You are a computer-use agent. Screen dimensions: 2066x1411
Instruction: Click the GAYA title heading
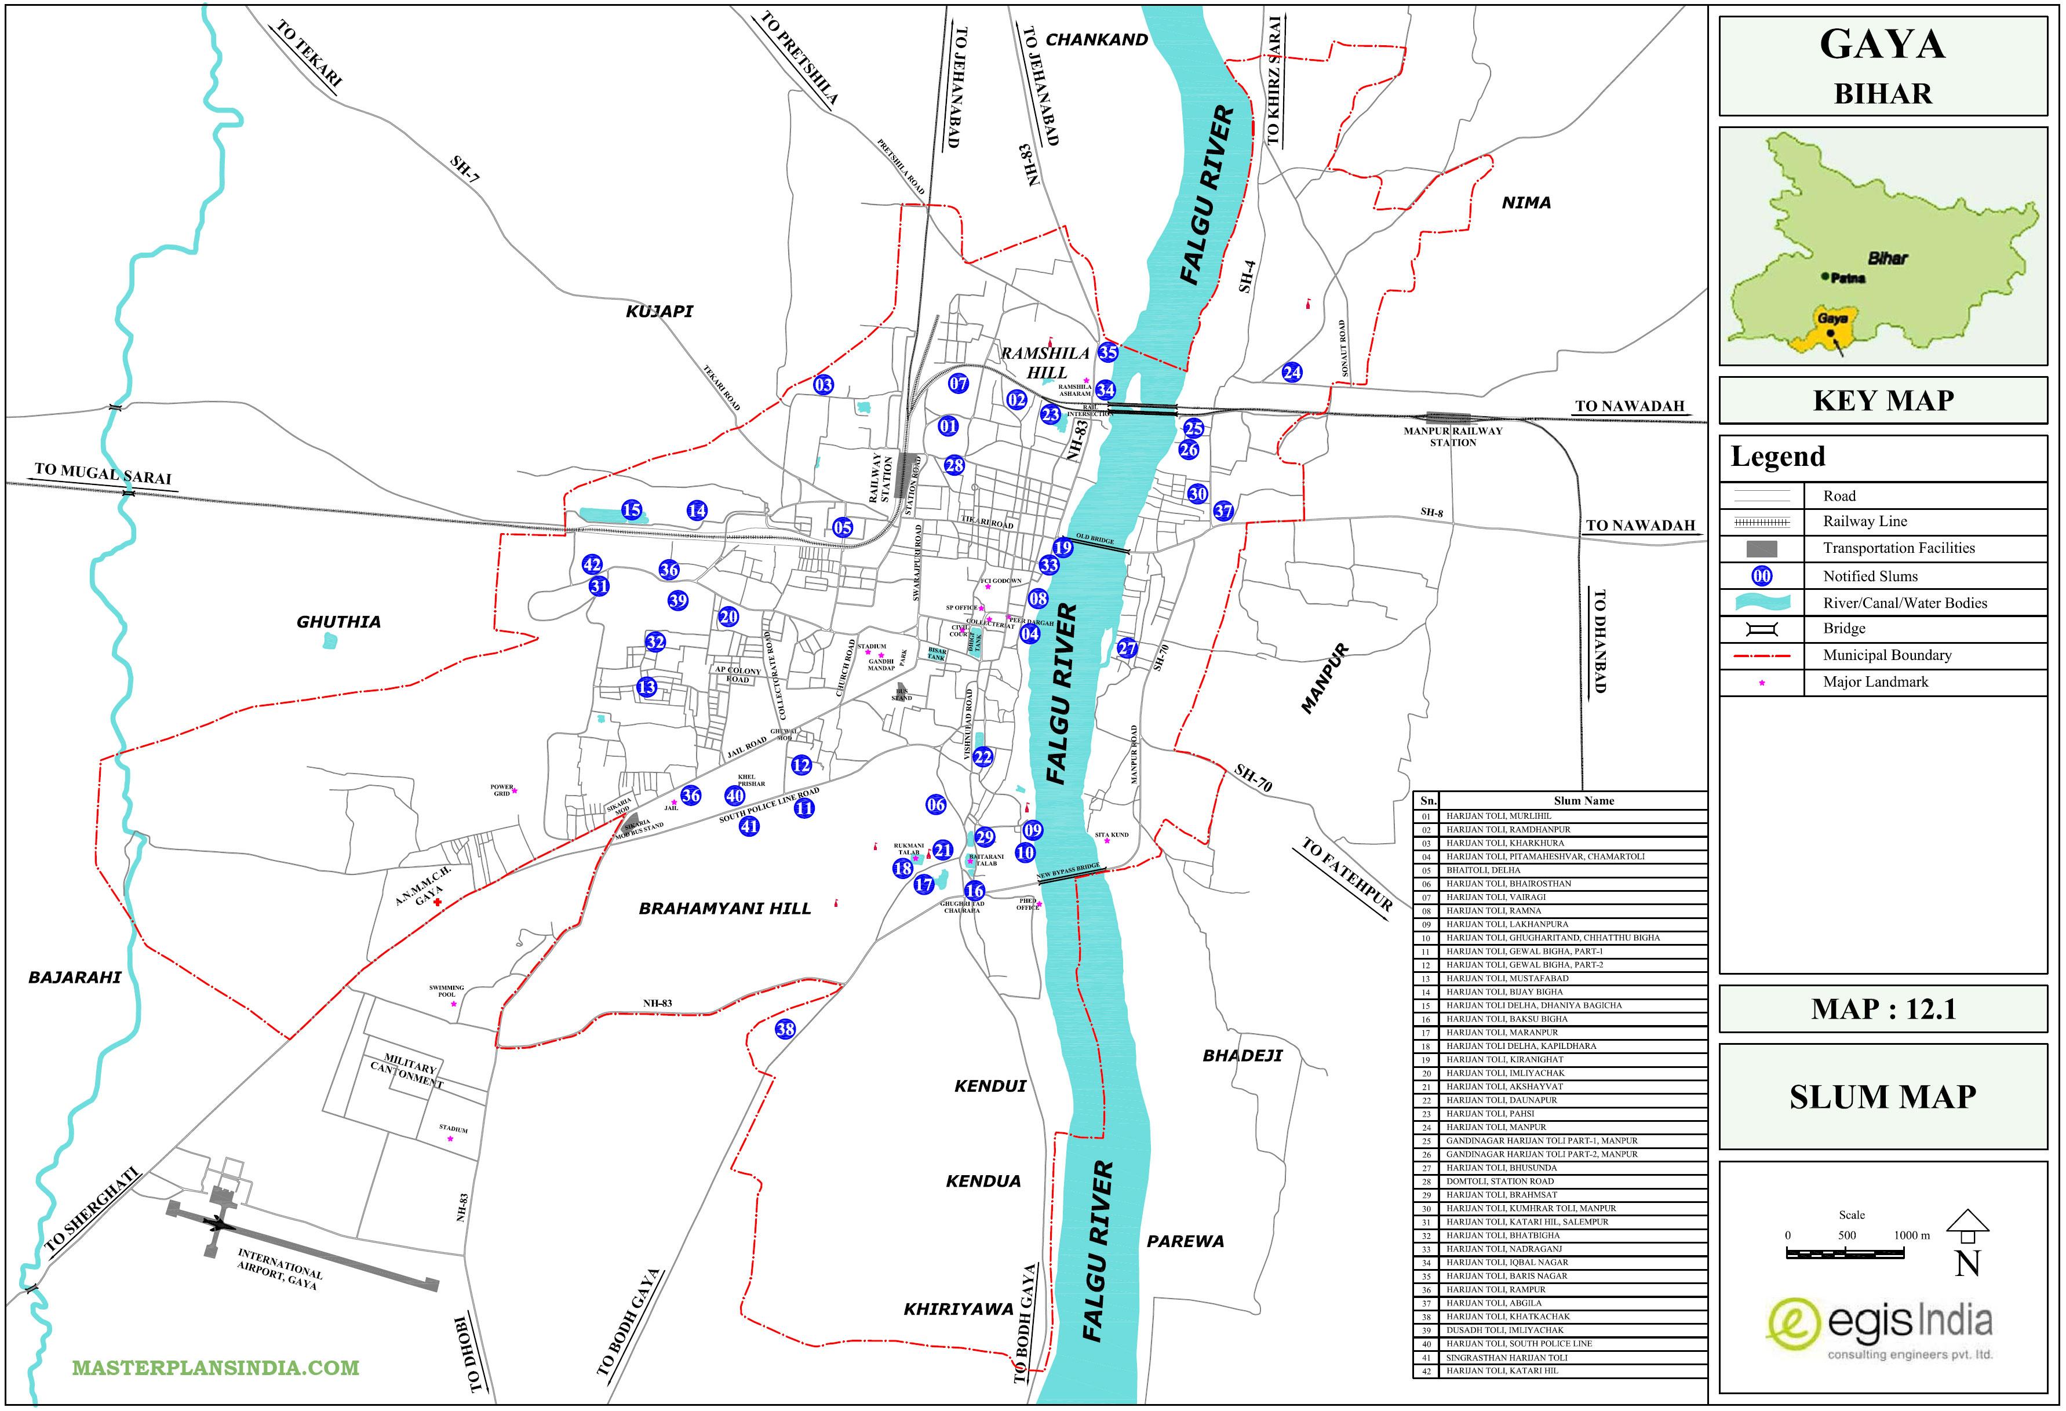[x=1882, y=43]
